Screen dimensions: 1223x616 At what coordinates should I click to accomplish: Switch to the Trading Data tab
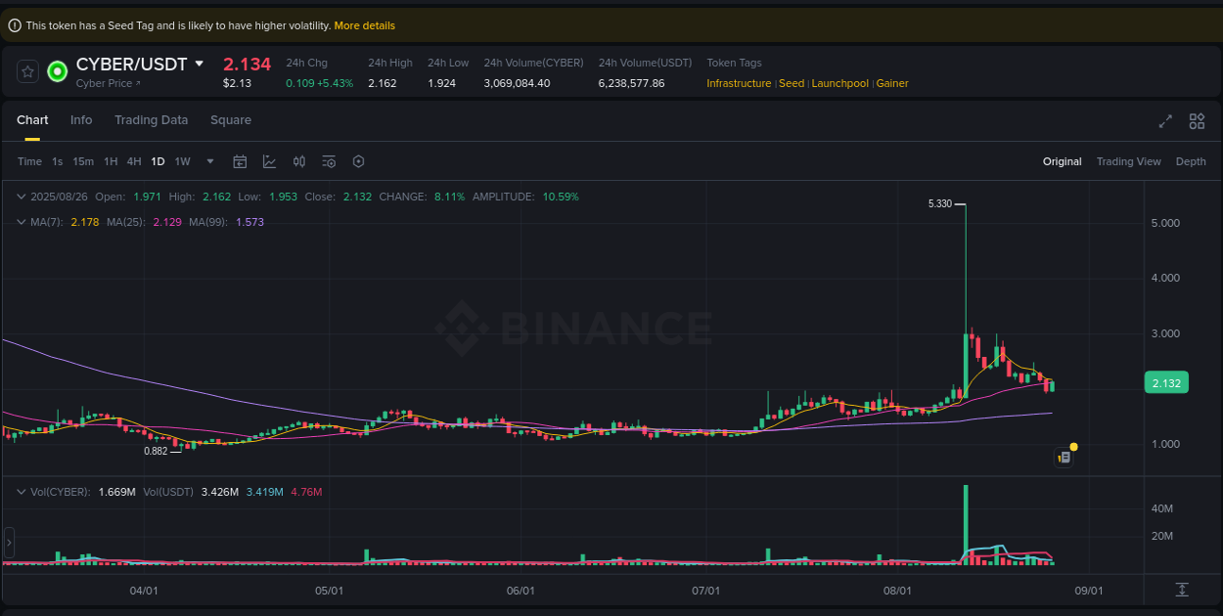151,120
